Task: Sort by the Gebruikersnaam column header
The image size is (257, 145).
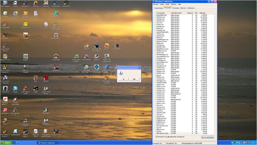Action: [178, 13]
